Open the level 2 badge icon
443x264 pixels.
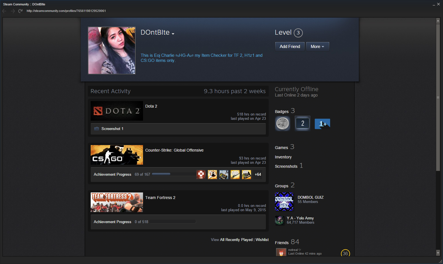303,123
